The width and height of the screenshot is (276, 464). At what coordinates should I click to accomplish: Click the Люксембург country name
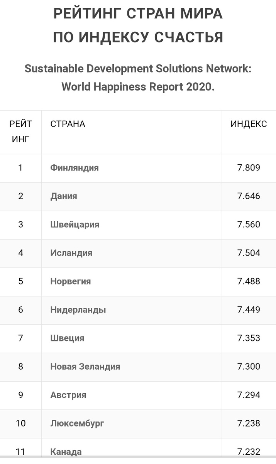[77, 423]
